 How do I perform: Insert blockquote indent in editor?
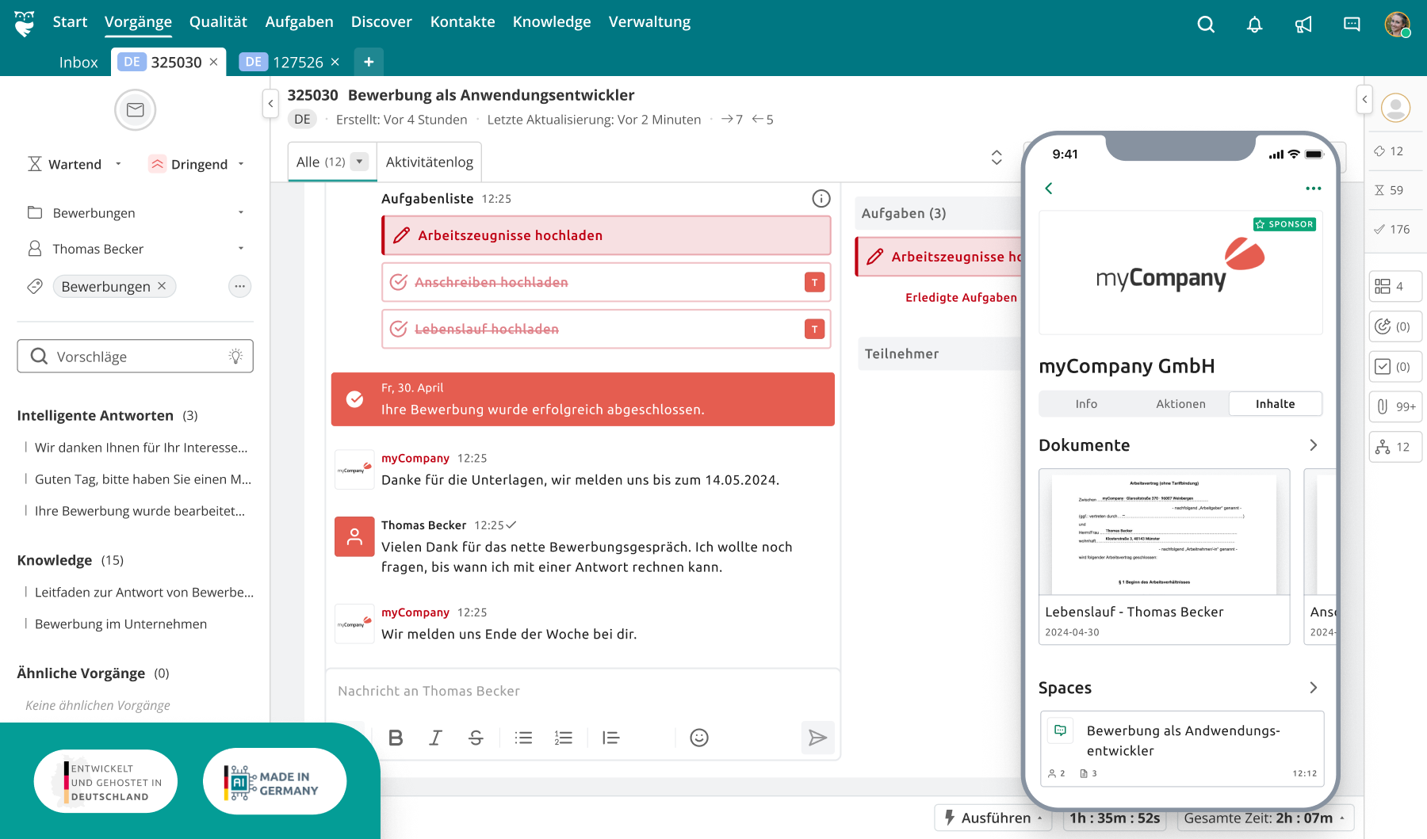pos(610,738)
